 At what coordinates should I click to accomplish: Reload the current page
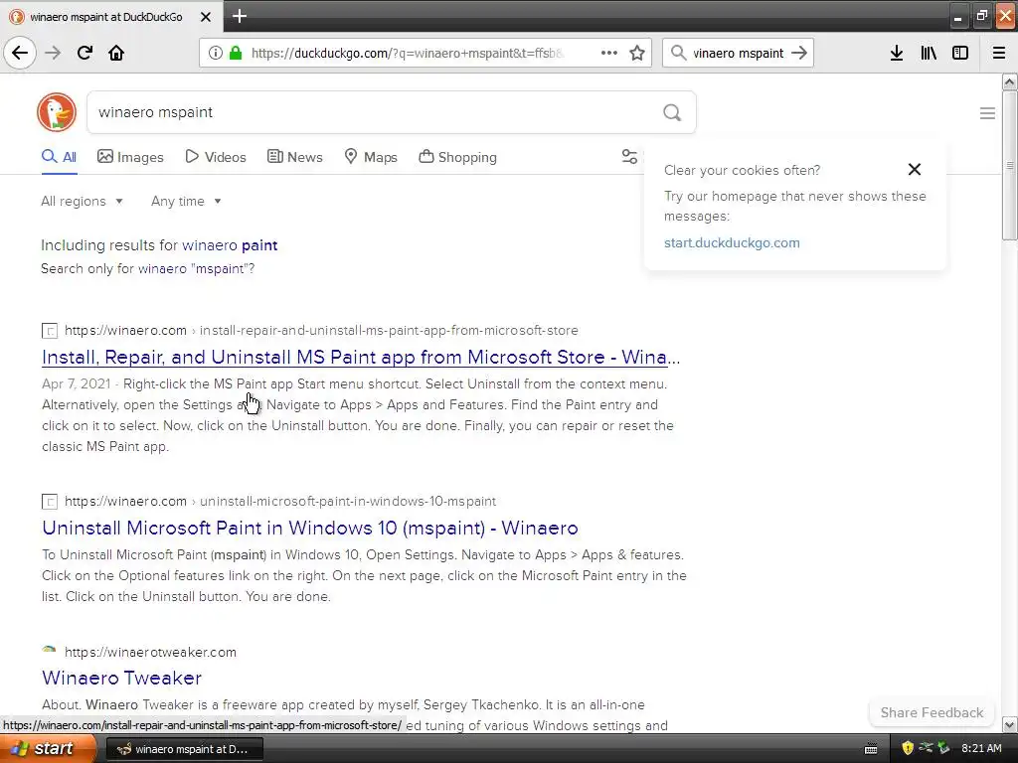85,53
